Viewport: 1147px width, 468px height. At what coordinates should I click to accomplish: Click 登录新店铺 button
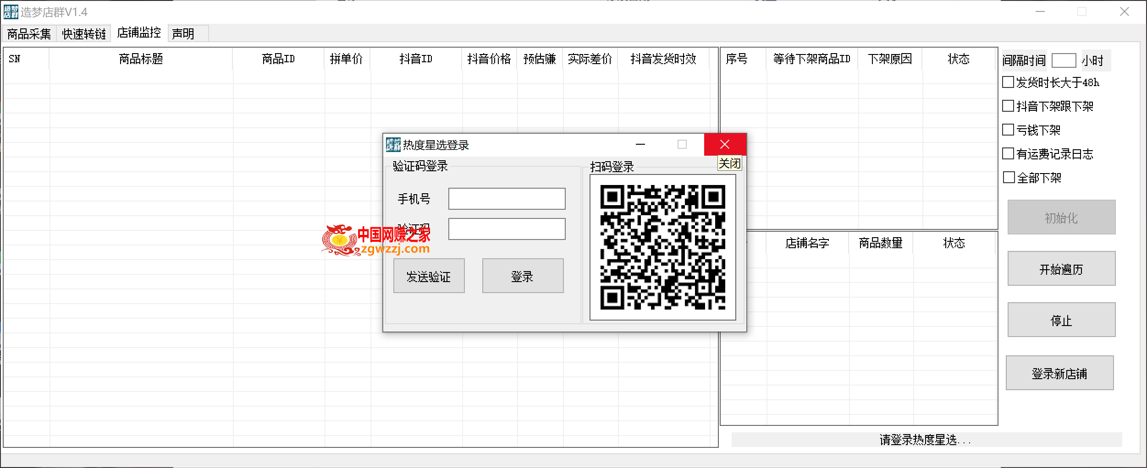[x=1059, y=373]
